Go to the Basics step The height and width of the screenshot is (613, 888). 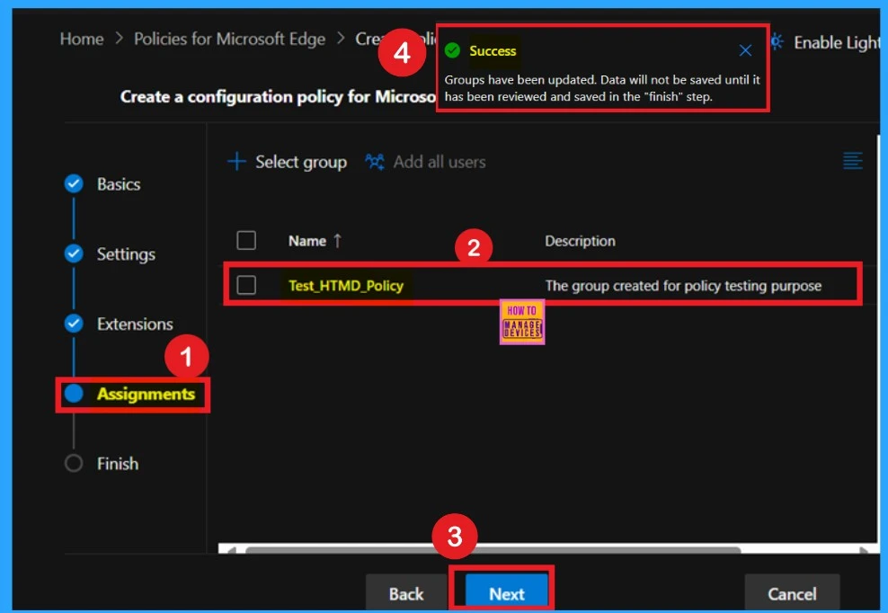[x=119, y=184]
